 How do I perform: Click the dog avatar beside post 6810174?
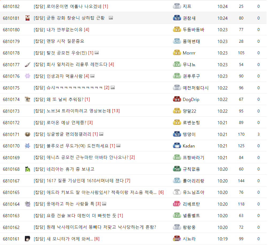(x=27, y=99)
